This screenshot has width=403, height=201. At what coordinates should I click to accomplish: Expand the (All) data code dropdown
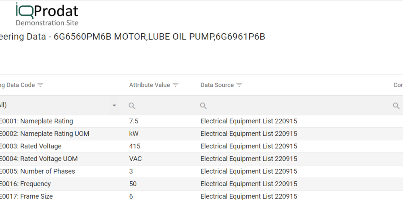(114, 105)
